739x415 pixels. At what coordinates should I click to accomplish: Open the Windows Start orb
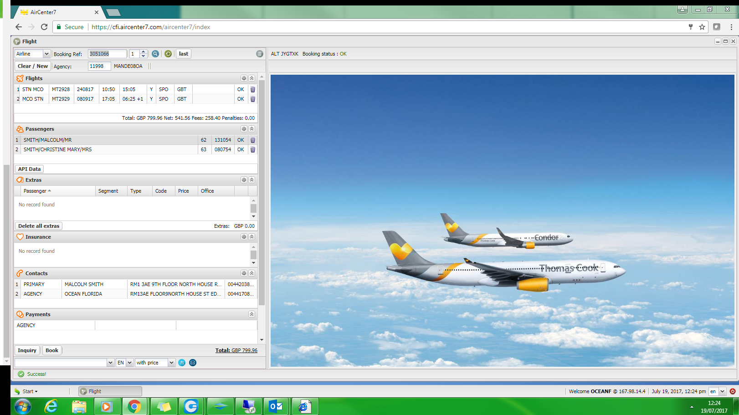[23, 406]
